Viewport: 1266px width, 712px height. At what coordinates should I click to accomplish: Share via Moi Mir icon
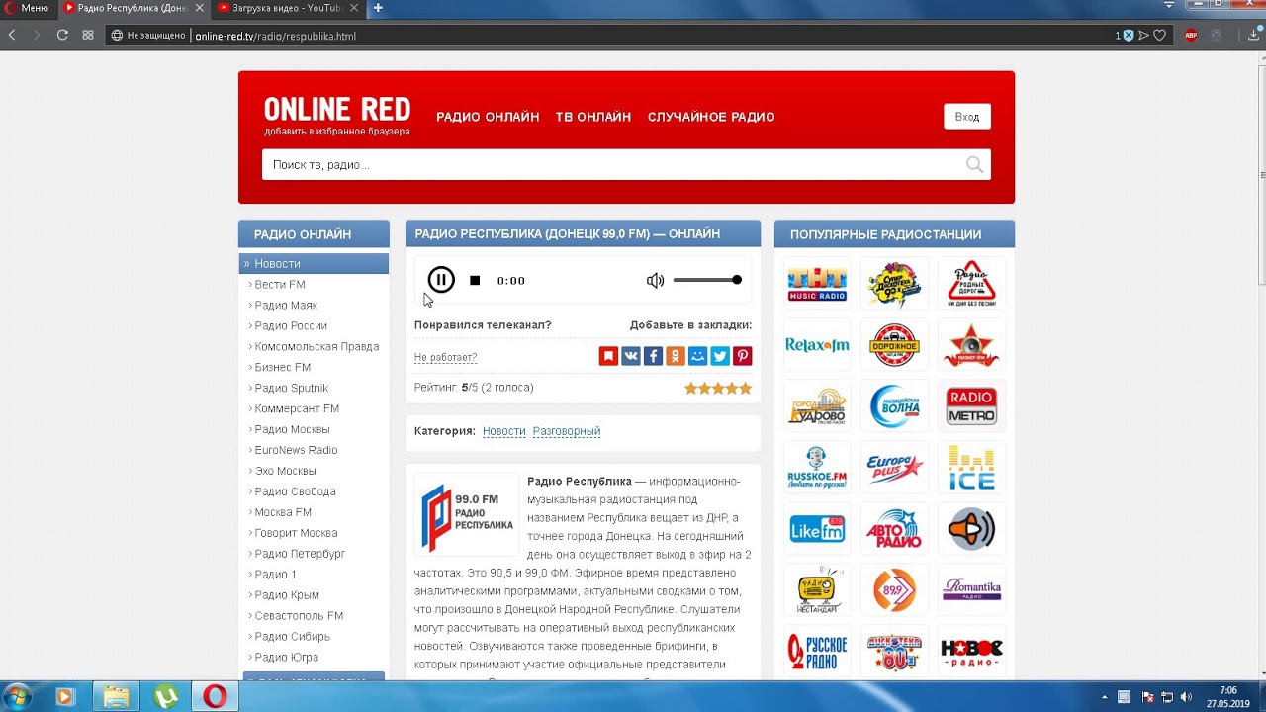click(698, 356)
